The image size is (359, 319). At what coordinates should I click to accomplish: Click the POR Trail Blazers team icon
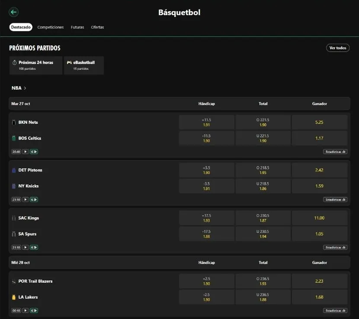14,281
